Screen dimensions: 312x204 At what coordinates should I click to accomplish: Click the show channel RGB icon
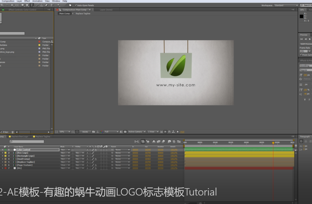tap(102, 132)
